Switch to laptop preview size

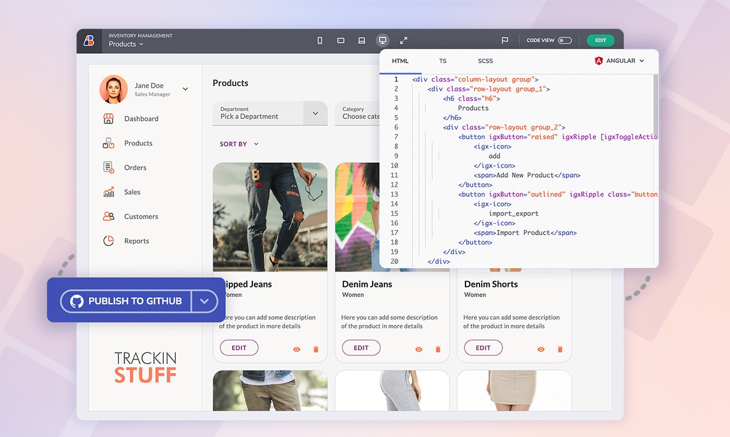(x=362, y=40)
